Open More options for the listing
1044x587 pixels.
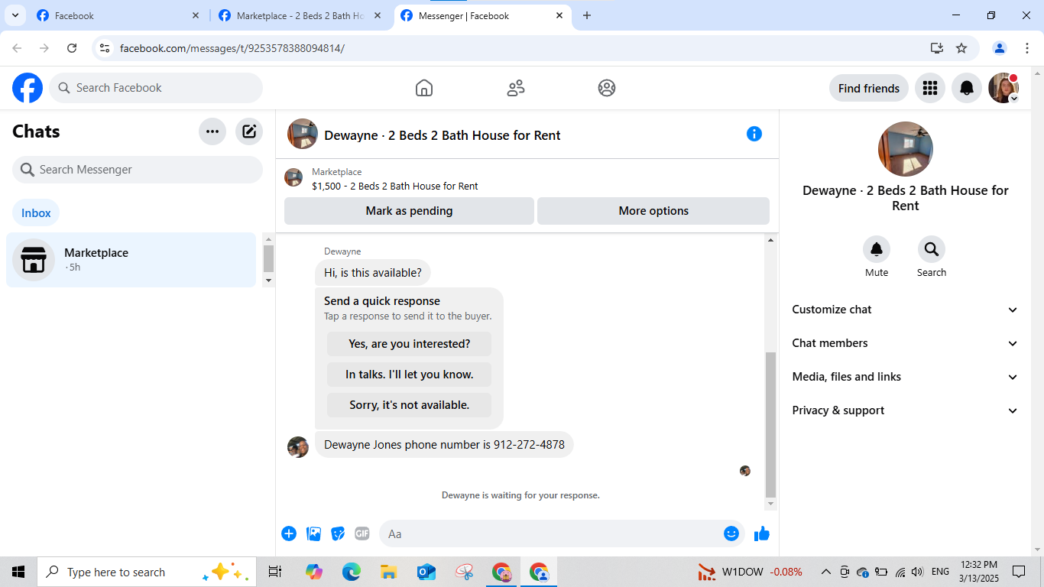tap(653, 211)
